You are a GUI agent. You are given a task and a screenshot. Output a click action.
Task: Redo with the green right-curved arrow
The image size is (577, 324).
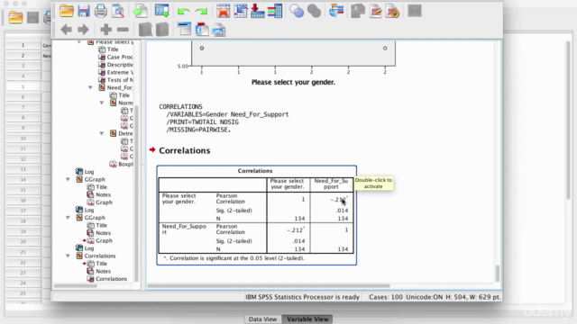(x=201, y=12)
